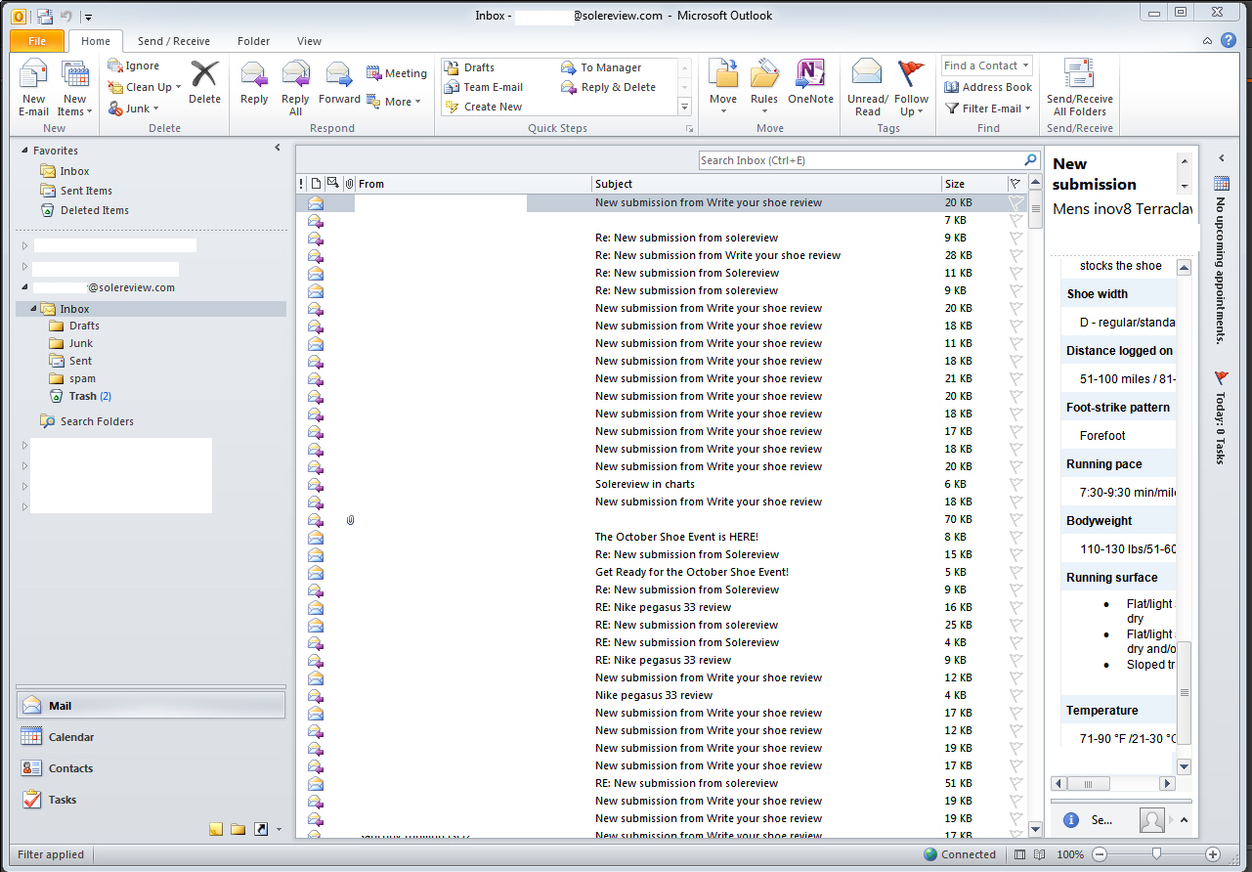The height and width of the screenshot is (872, 1252).
Task: Click the Search Inbox field
Action: pos(861,159)
